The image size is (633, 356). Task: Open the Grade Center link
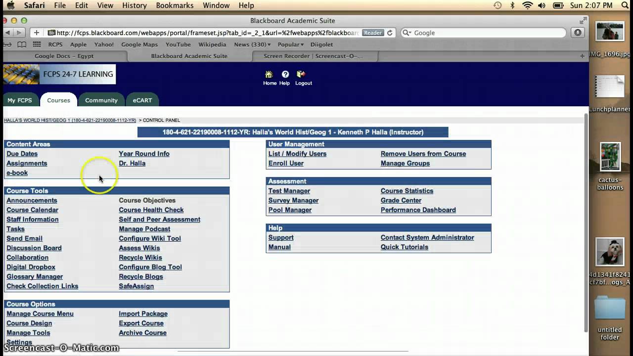click(x=401, y=200)
